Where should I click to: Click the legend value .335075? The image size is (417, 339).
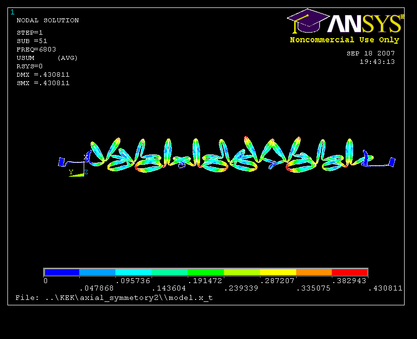pyautogui.click(x=313, y=288)
